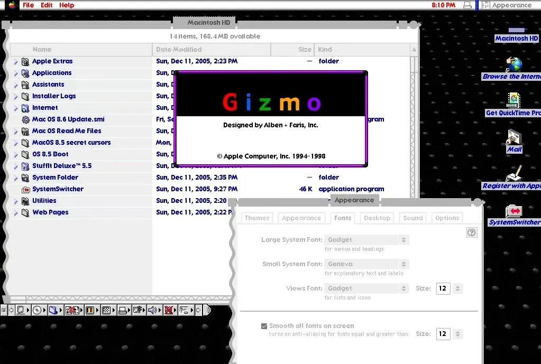
Task: Click the Control Strip collapse tab at its end
Action: coord(207,310)
